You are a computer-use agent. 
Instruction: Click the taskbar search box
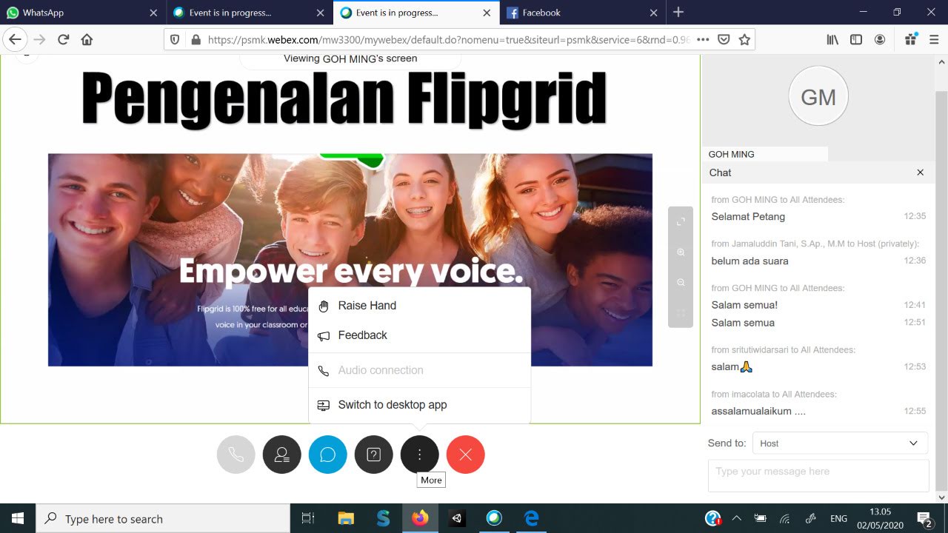point(163,518)
